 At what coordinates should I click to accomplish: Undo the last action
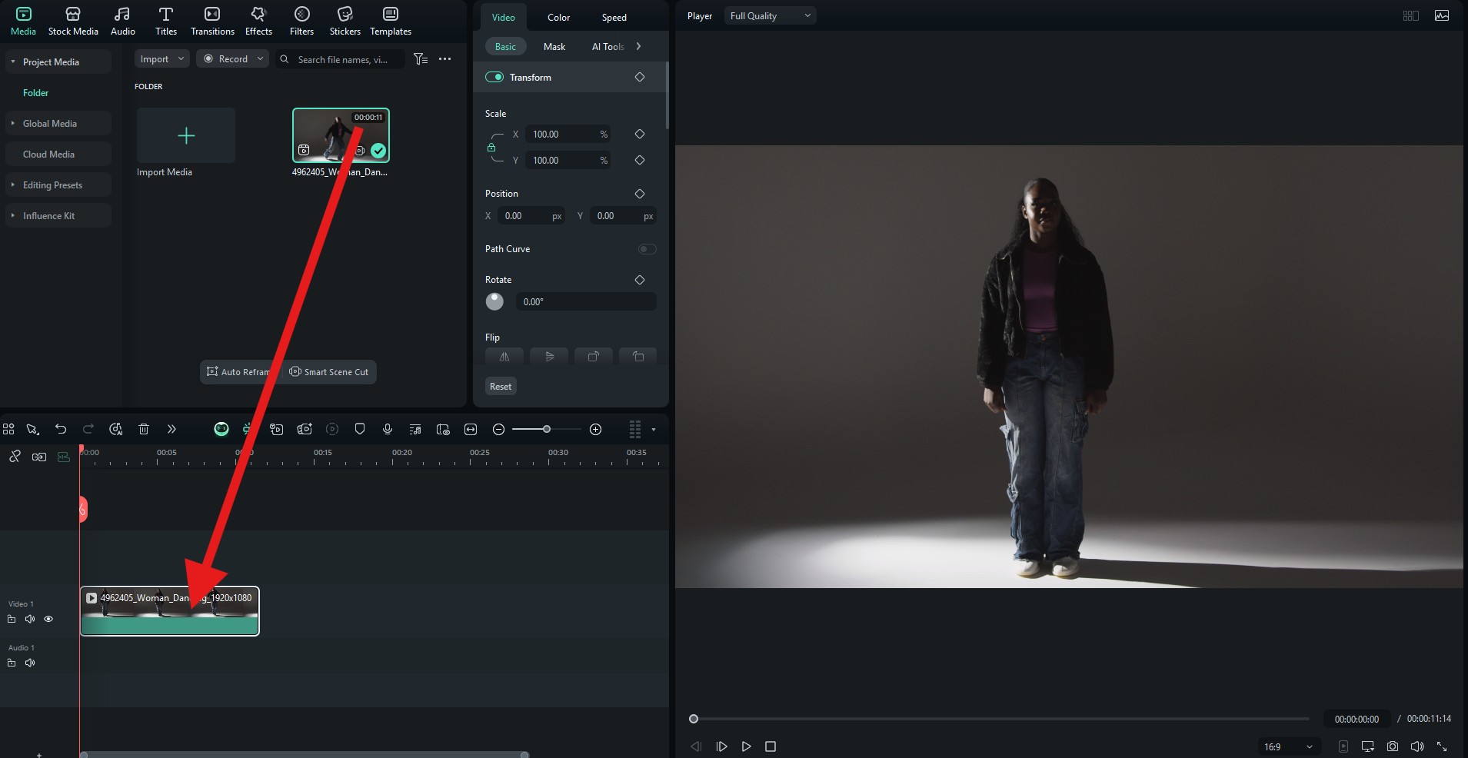61,429
